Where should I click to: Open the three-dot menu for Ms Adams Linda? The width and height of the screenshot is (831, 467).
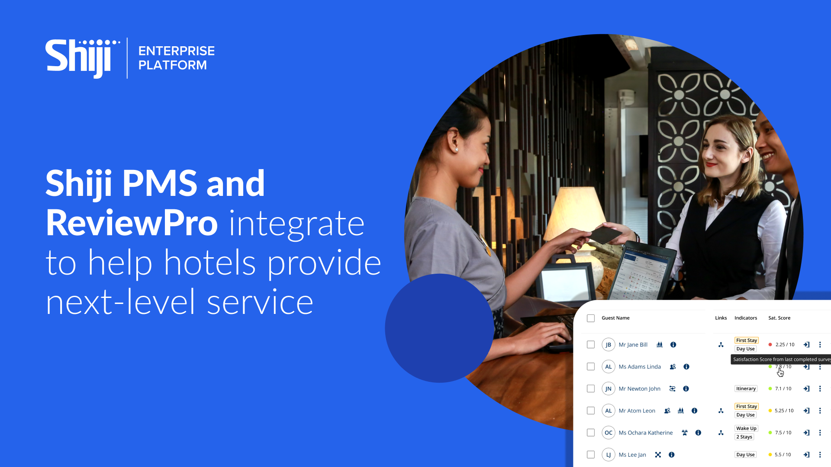pyautogui.click(x=820, y=367)
